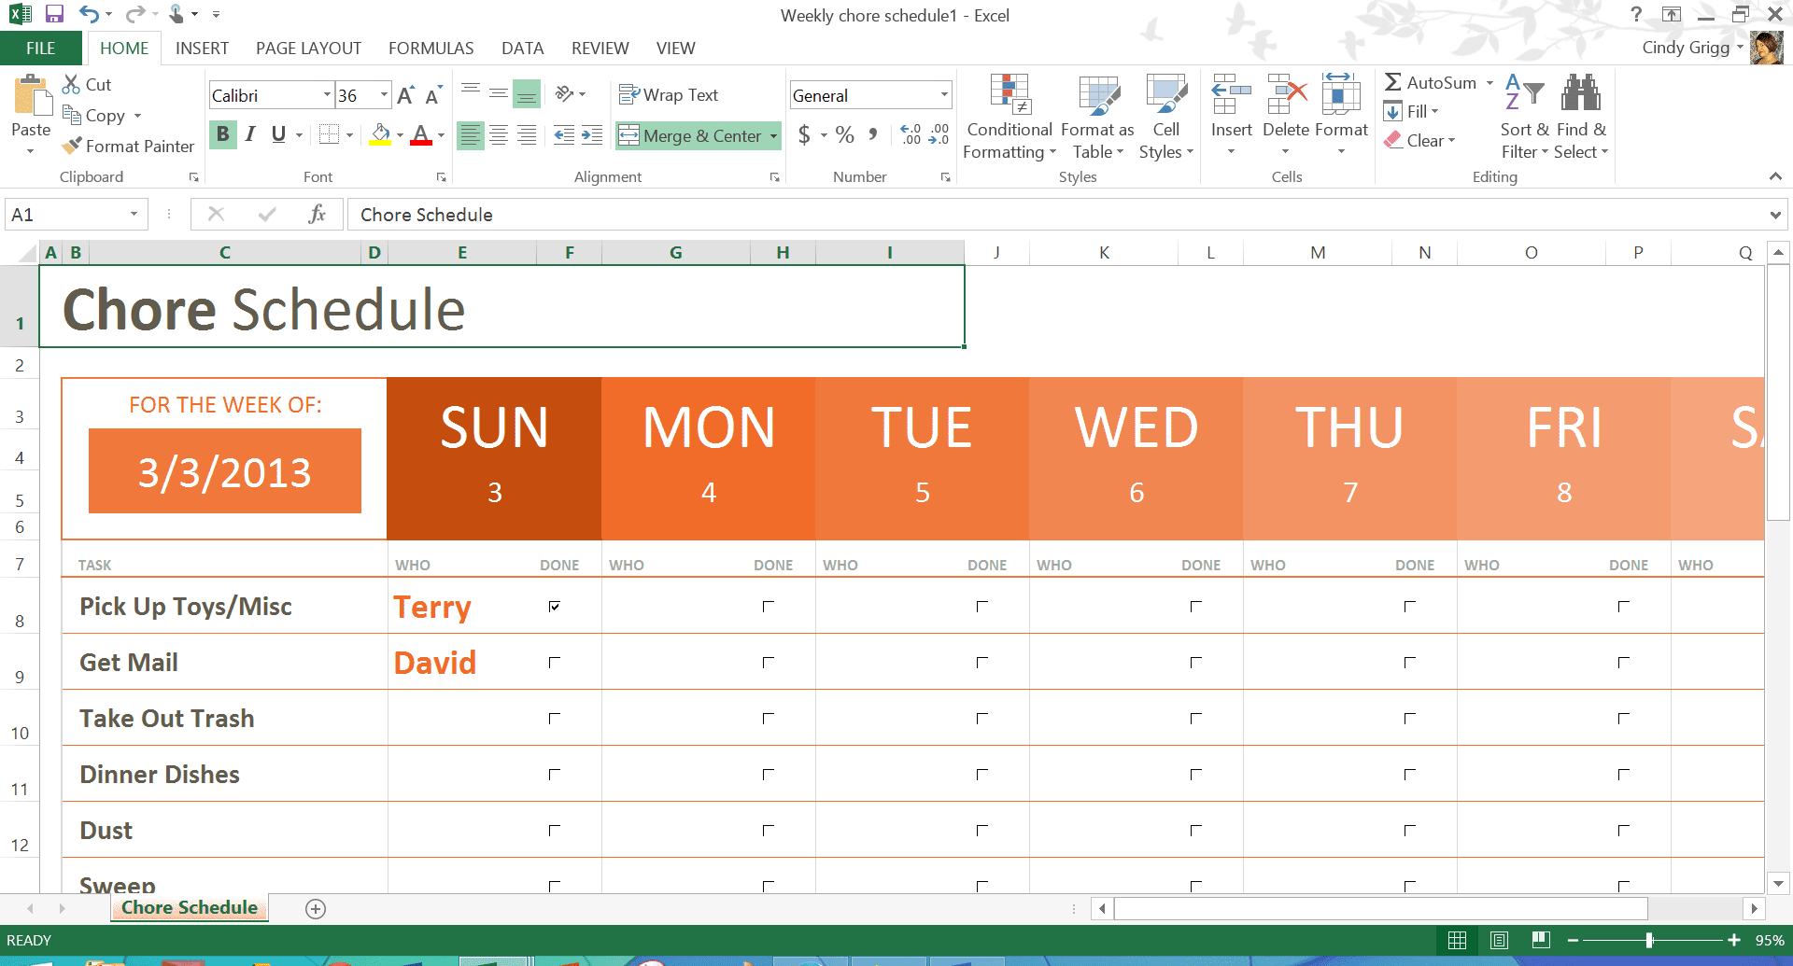Image resolution: width=1793 pixels, height=966 pixels.
Task: Apply Merge & Center to selection
Action: point(696,135)
